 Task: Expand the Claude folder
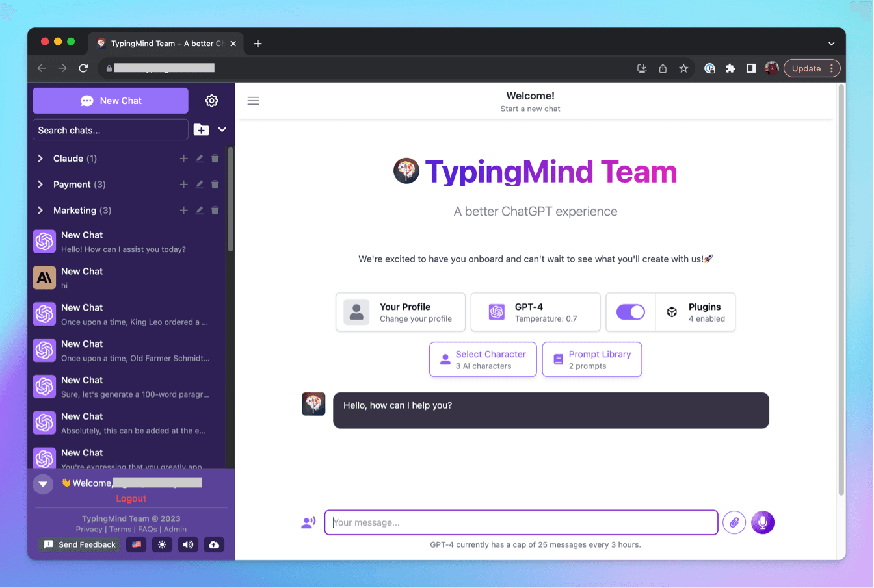[x=40, y=159]
